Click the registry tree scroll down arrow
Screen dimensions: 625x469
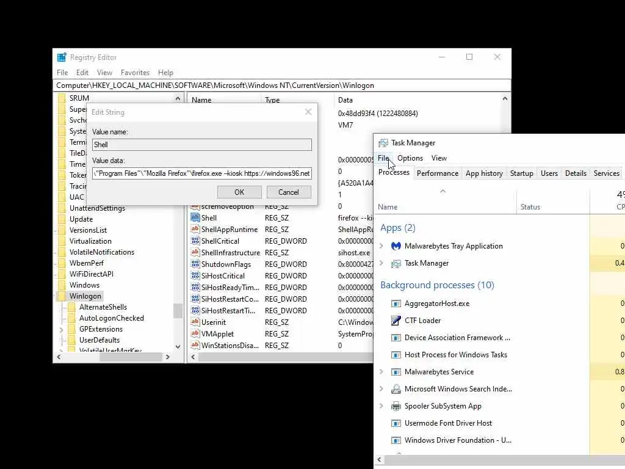pos(178,347)
